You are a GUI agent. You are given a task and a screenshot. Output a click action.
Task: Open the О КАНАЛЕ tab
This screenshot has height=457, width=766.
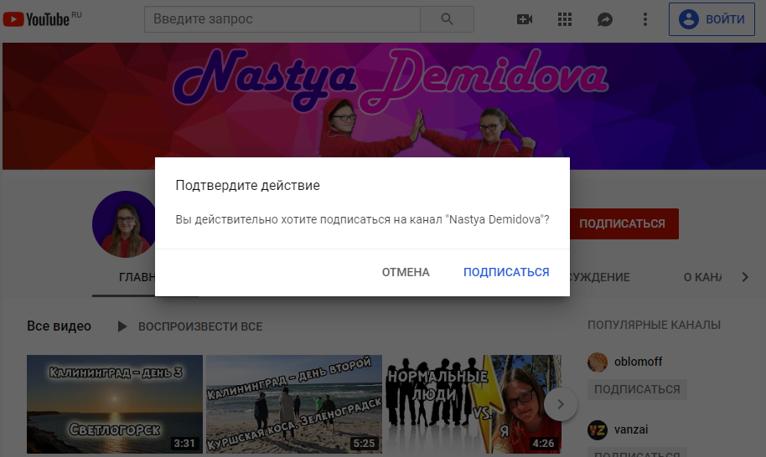[x=702, y=277]
